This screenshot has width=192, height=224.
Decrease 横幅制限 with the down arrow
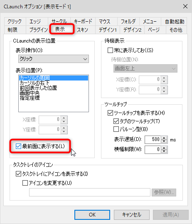coord(164,151)
